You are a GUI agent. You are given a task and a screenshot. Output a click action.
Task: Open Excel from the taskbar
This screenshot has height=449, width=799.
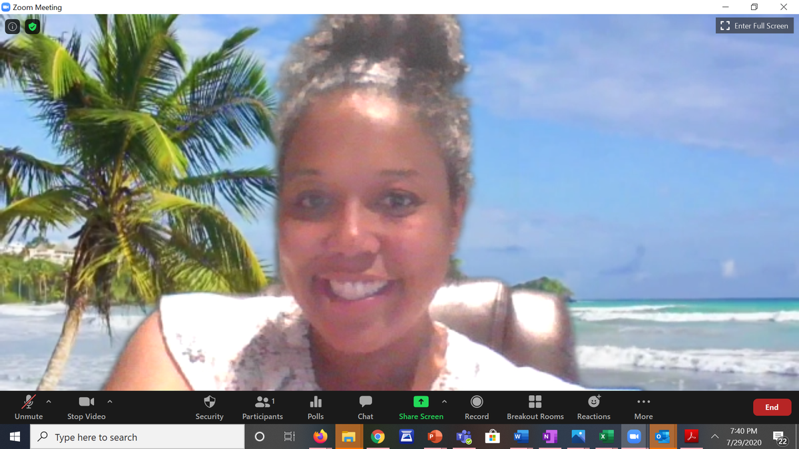click(x=607, y=437)
